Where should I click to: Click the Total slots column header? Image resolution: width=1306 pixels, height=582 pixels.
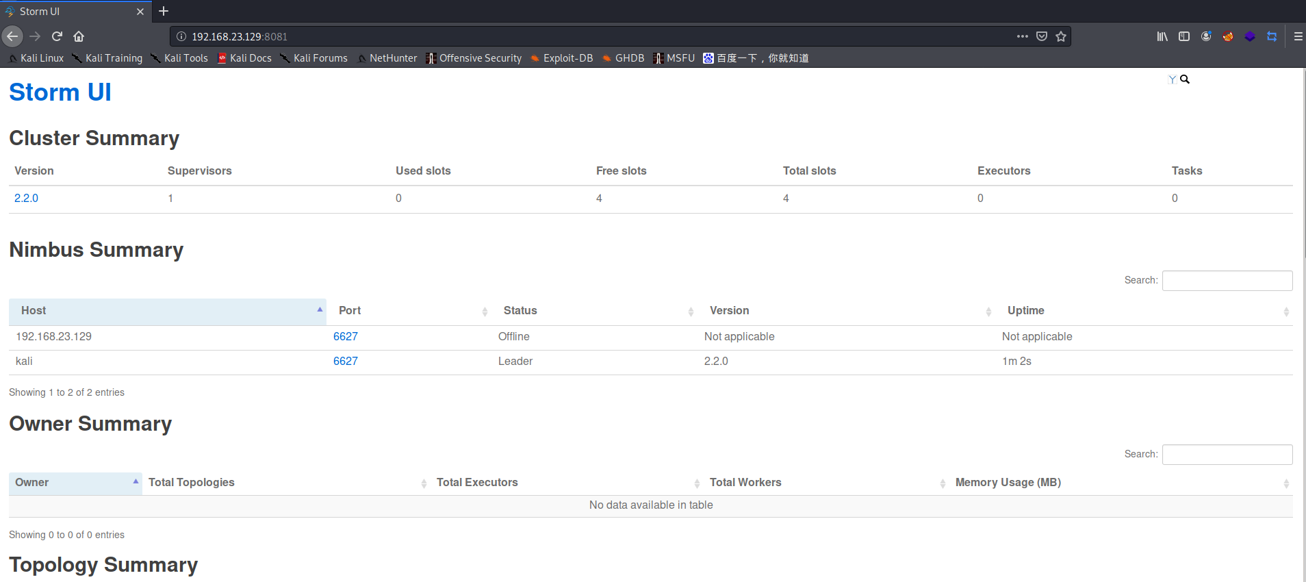pos(810,170)
